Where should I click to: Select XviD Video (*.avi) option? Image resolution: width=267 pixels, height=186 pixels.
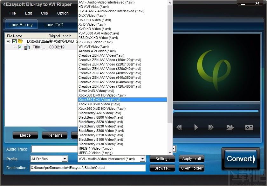[122, 24]
